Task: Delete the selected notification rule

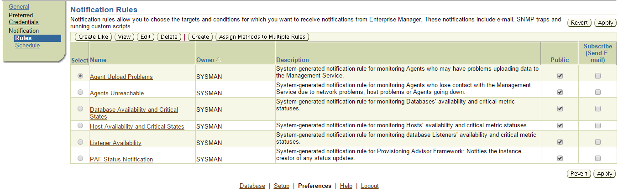Action: (x=169, y=37)
